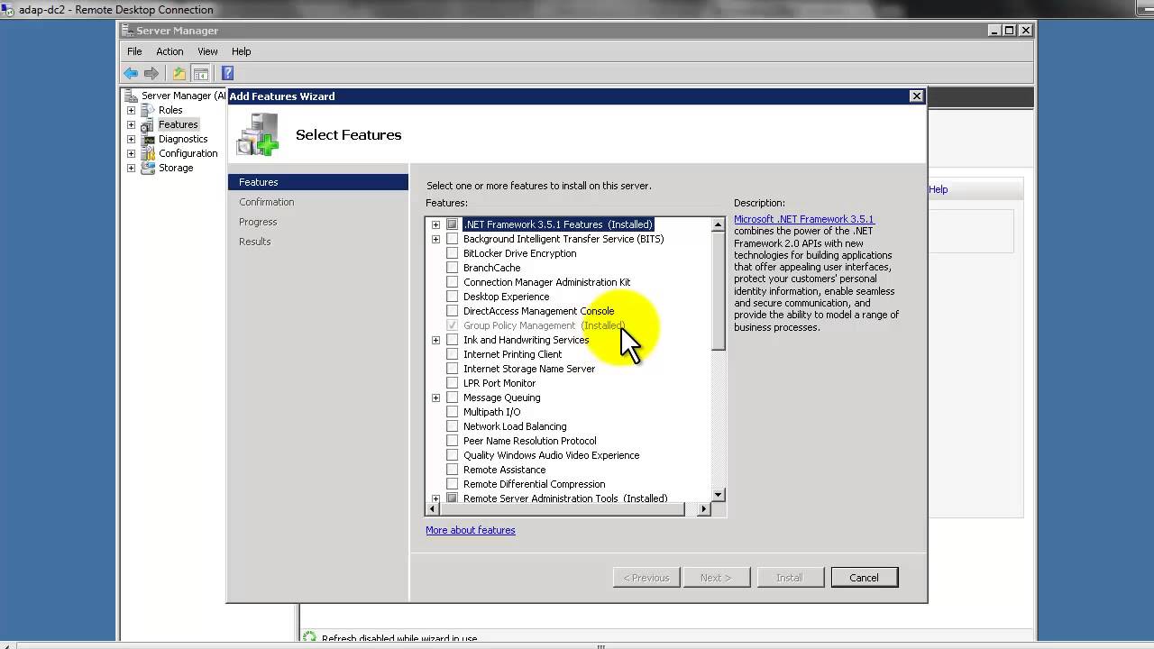Click the Cancel button
1154x649 pixels.
864,578
